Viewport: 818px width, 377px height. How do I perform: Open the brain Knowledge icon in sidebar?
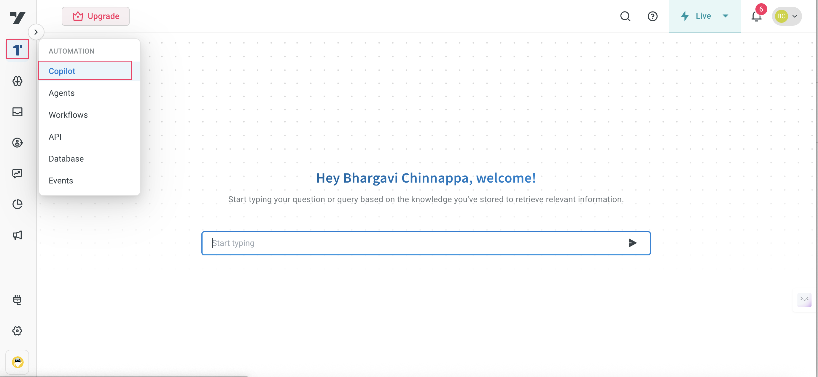point(17,81)
